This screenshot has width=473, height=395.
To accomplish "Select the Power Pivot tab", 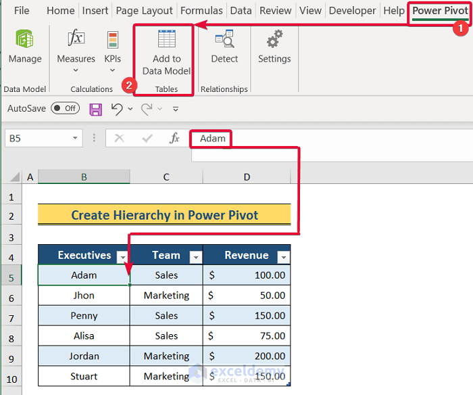I will [x=440, y=11].
